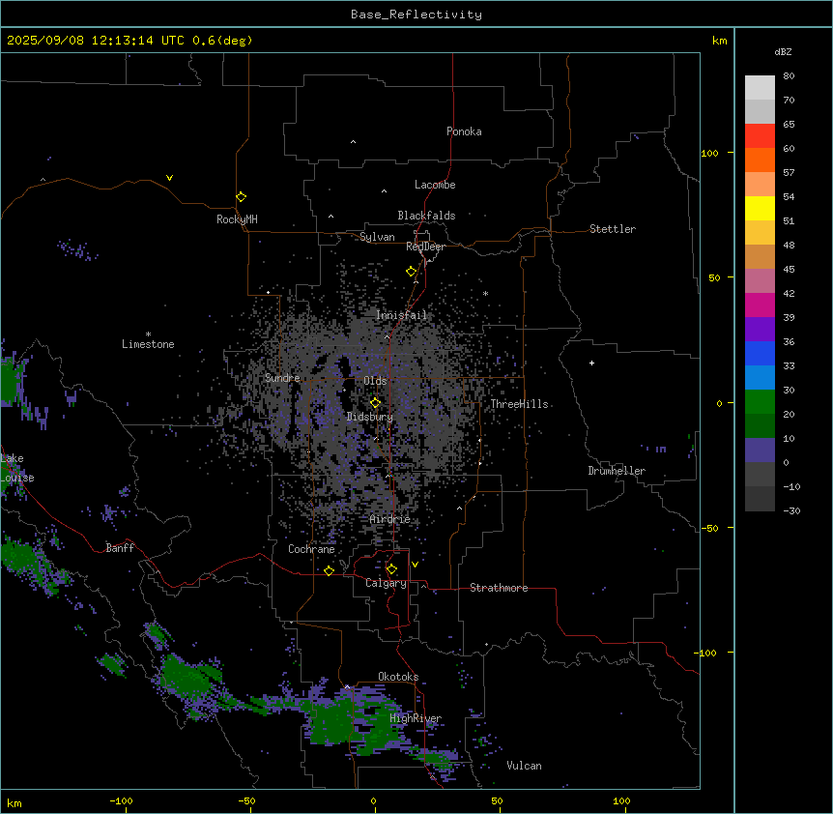This screenshot has height=814, width=833.
Task: Pick the magenta 39-42 dBZ legend swatch
Action: pyautogui.click(x=760, y=305)
